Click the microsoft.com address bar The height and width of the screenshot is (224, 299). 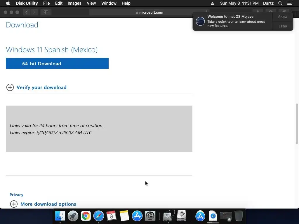(149, 12)
